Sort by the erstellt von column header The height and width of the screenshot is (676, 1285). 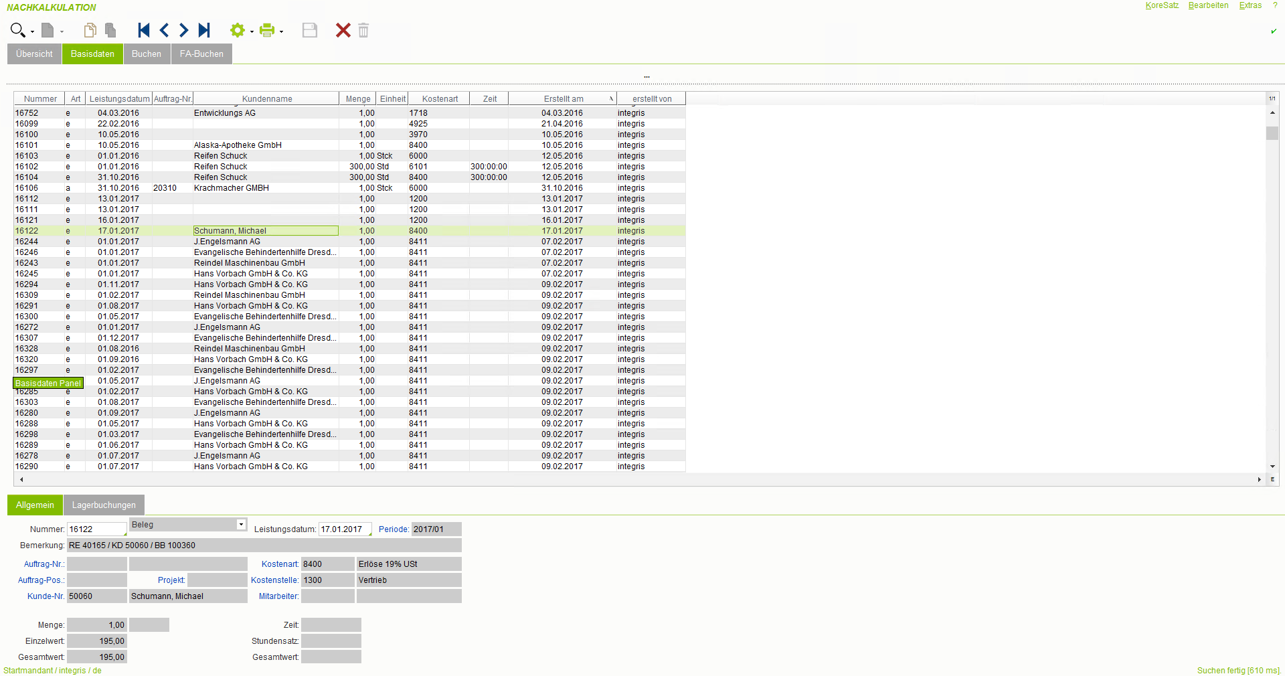tap(652, 99)
